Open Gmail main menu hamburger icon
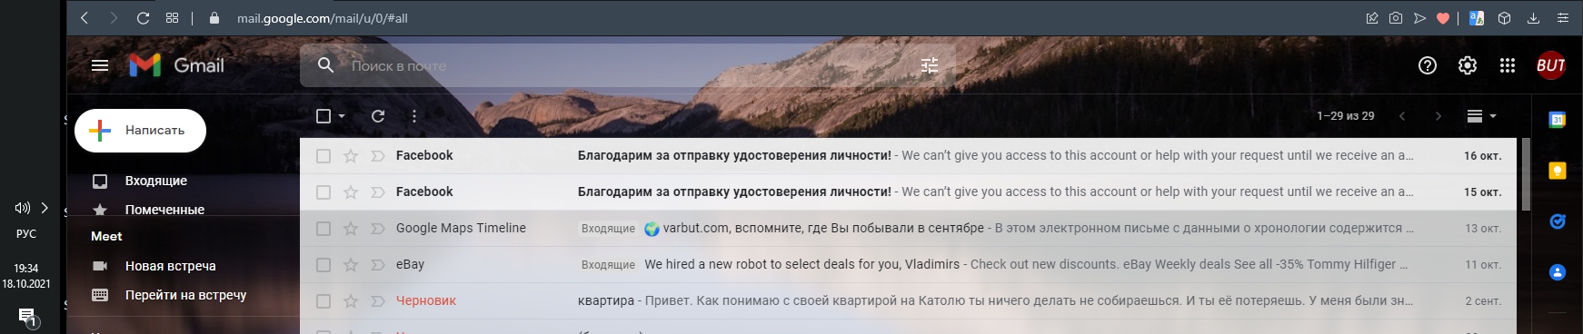Screen dimensions: 1583x334 [x=100, y=65]
